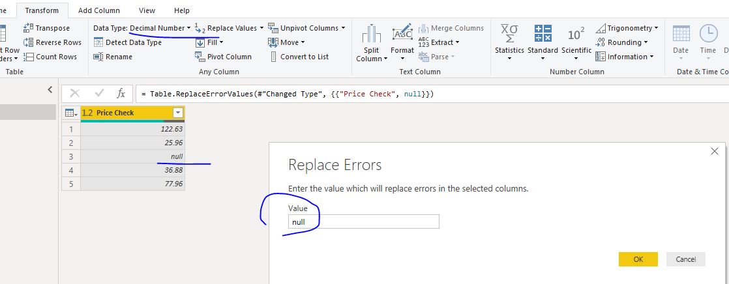Click the Value input field in dialog

click(x=364, y=221)
